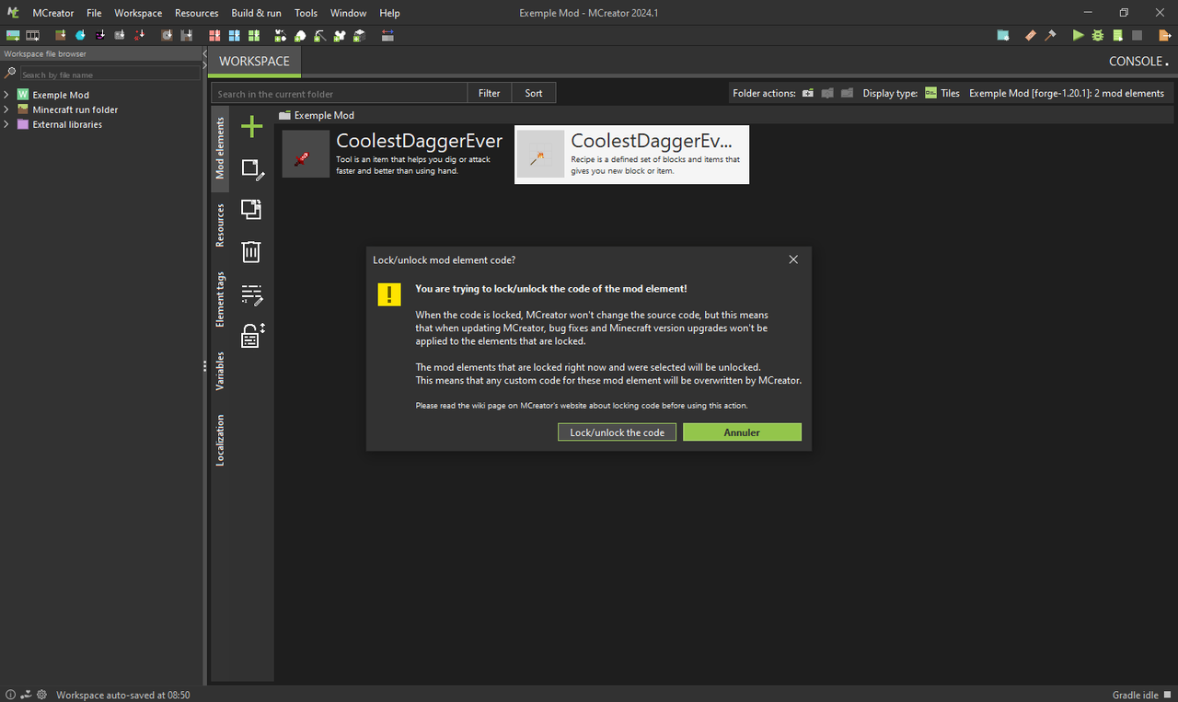Click the duplicate mod element icon

coord(251,209)
